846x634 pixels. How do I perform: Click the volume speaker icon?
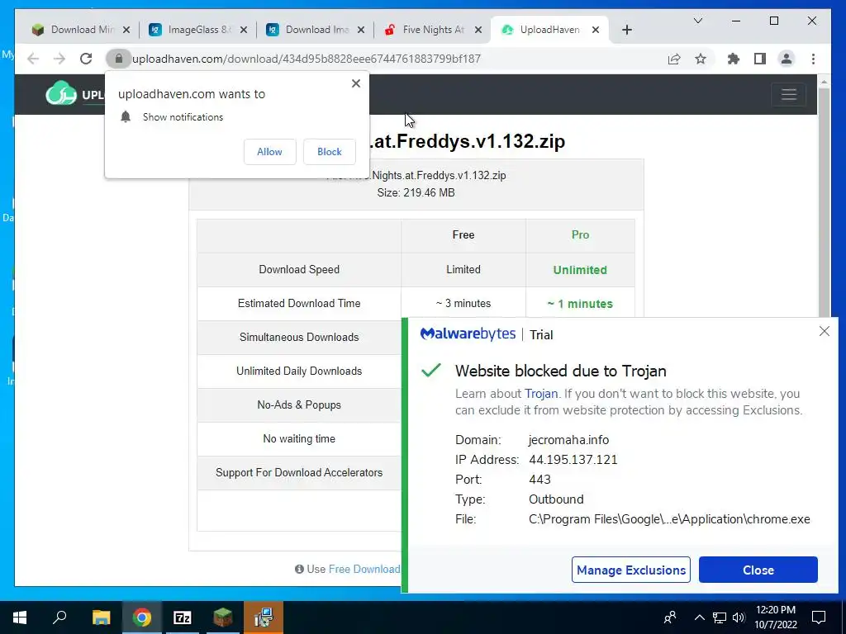point(739,617)
